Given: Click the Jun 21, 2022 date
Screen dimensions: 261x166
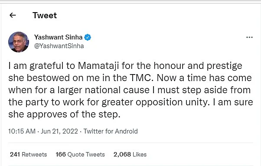Looking at the screenshot, I should point(59,131).
